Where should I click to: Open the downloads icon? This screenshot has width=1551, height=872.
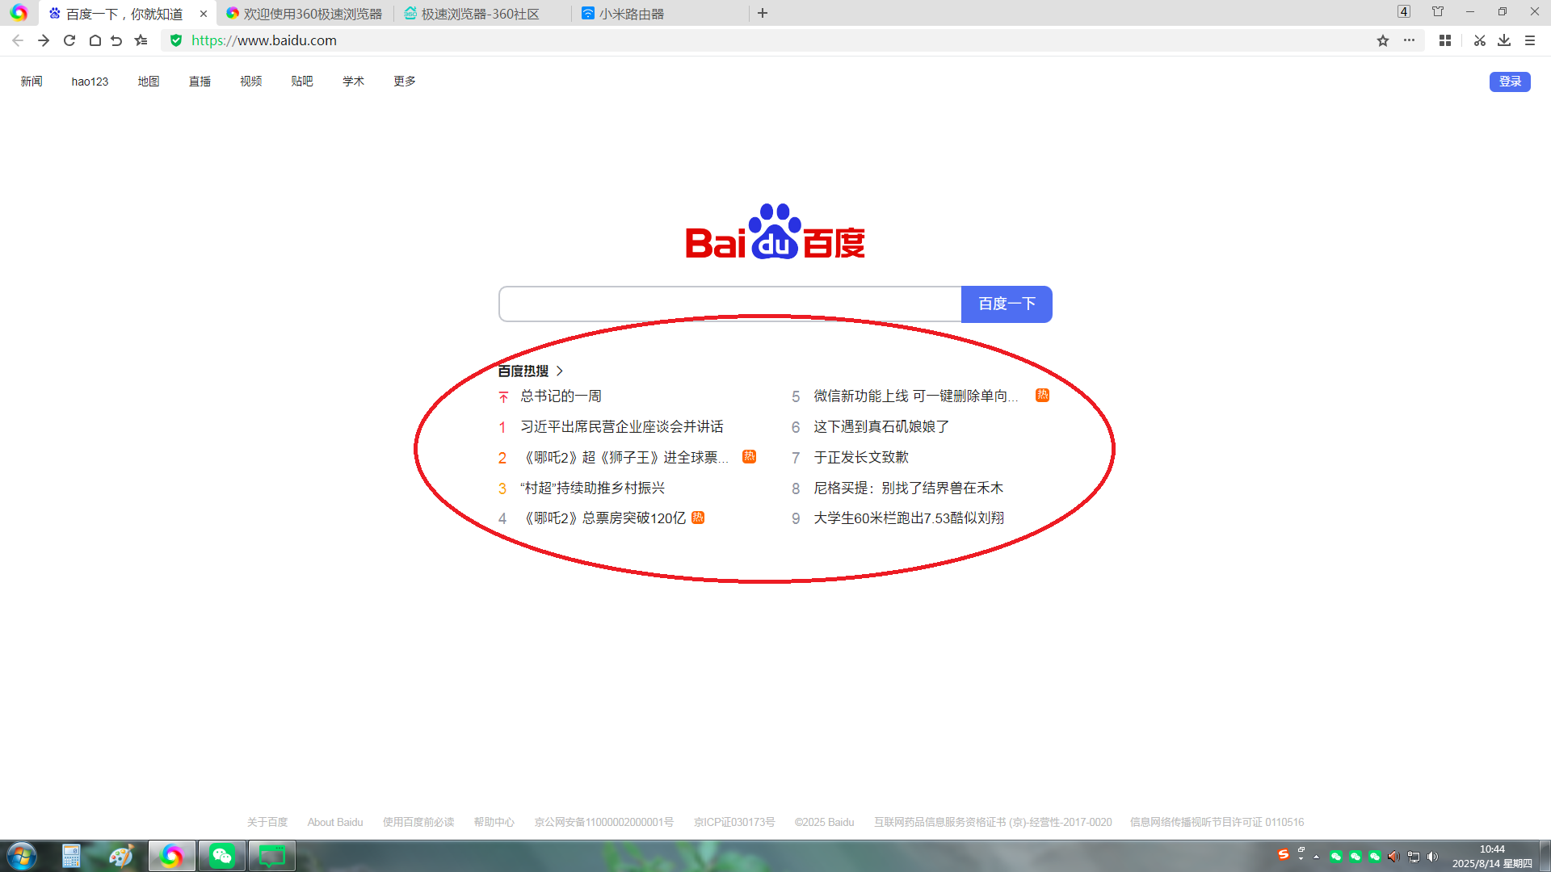pyautogui.click(x=1504, y=40)
